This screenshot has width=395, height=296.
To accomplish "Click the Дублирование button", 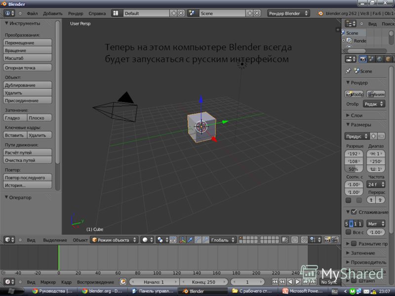I will (28, 85).
